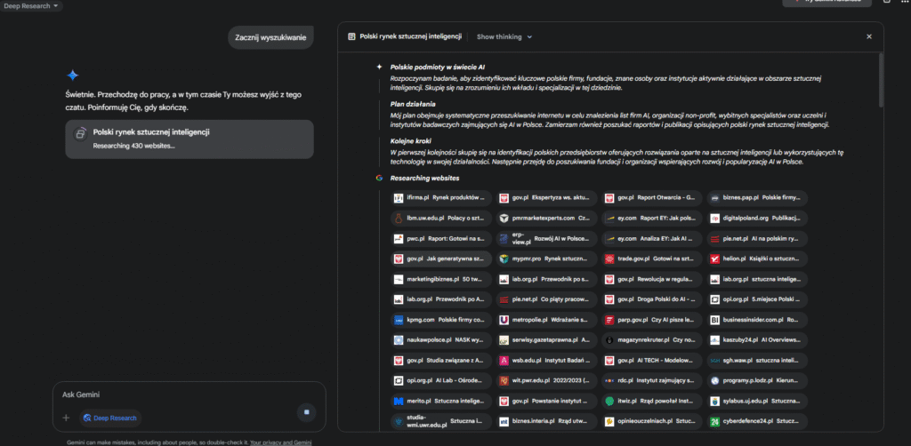Screen dimensions: 911x446
Task: Open the gov.pl Rewolucja w regula... source
Action: [651, 279]
